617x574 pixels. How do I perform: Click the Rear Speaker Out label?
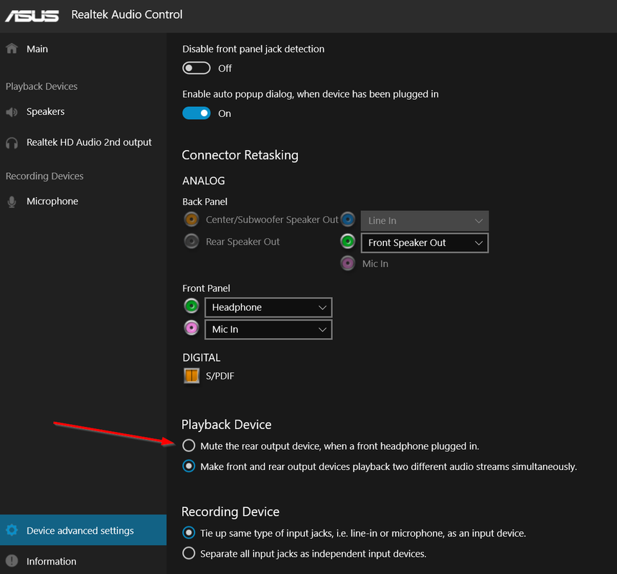tap(242, 242)
